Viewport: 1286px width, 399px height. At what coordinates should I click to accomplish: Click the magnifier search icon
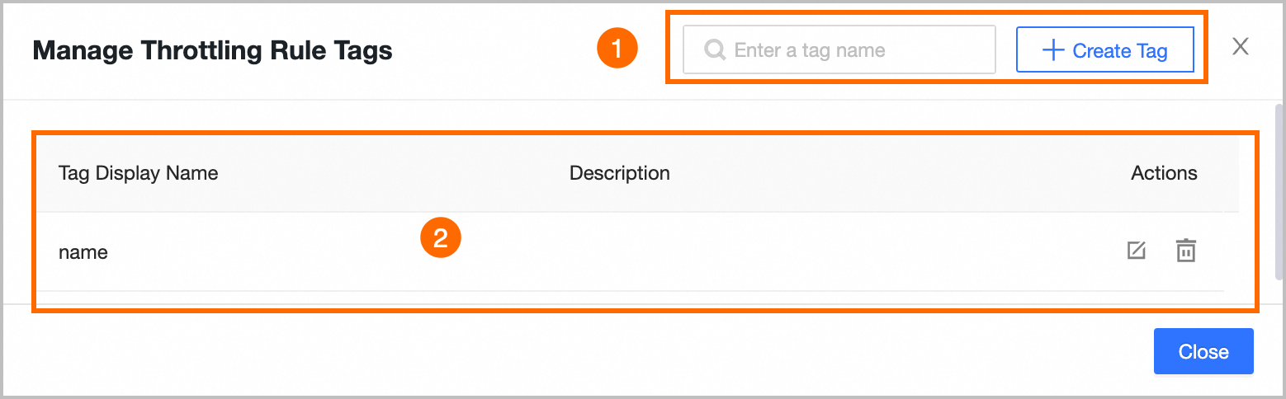click(715, 50)
